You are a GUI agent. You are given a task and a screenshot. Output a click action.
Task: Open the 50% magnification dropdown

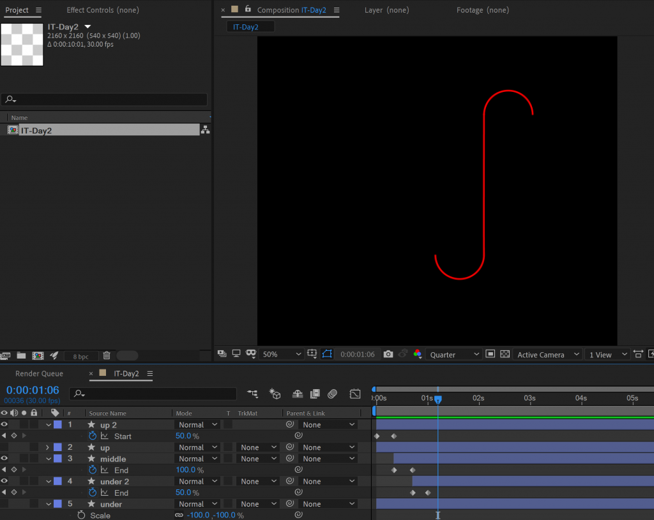pyautogui.click(x=282, y=354)
